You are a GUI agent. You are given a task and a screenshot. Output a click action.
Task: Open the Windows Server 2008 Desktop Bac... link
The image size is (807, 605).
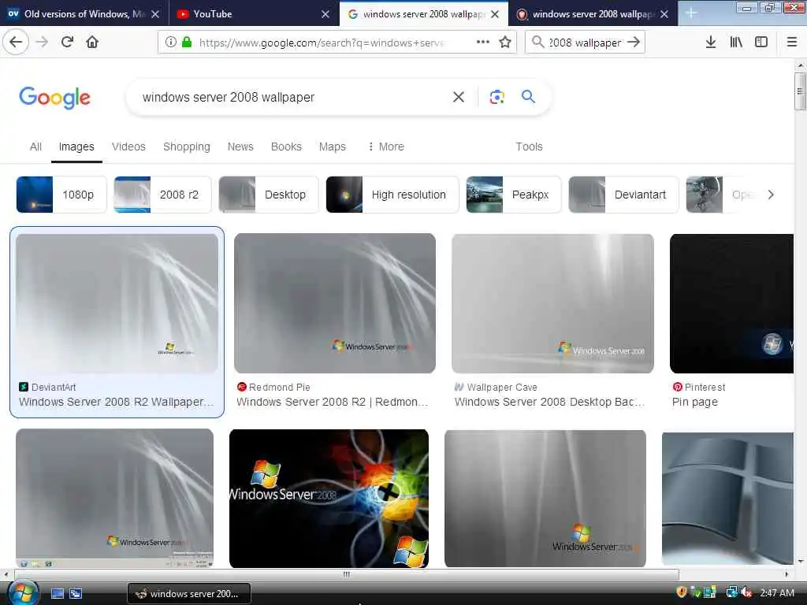(x=549, y=402)
